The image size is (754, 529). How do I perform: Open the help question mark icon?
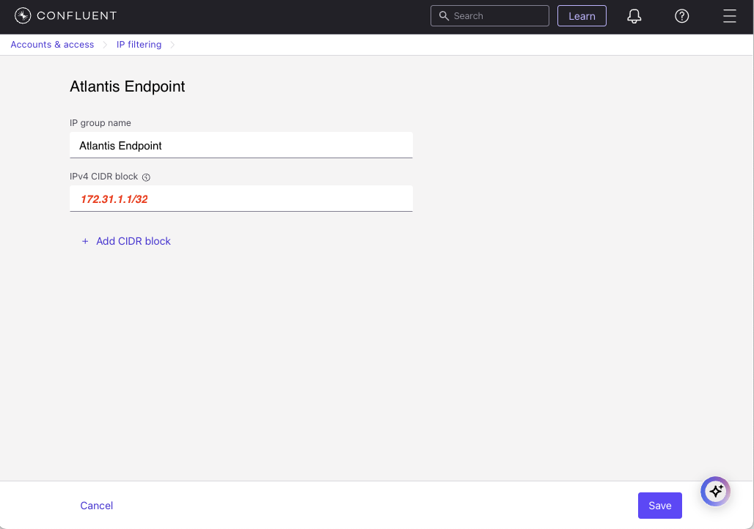[682, 16]
